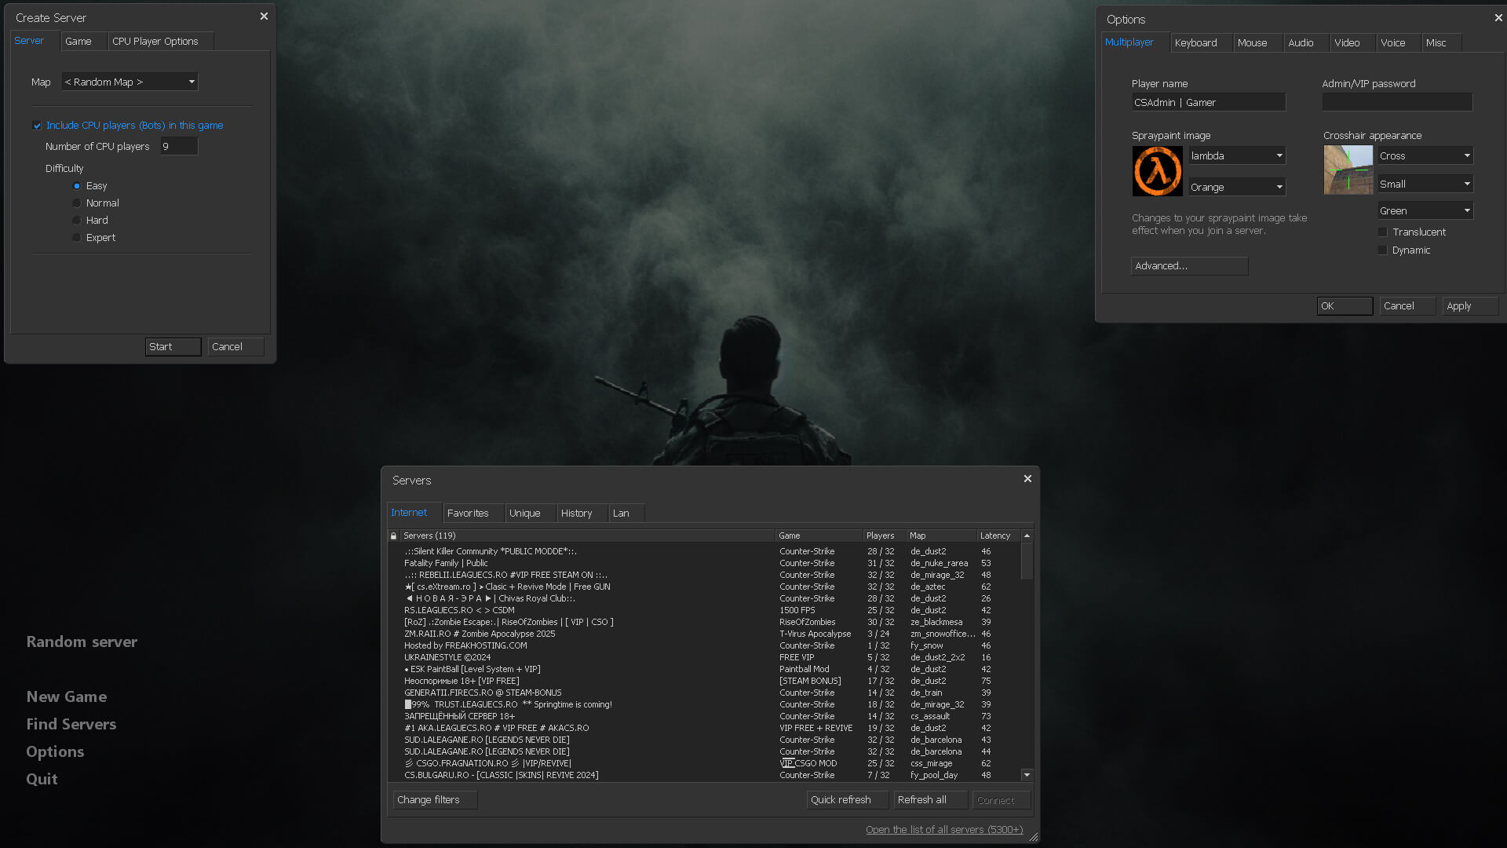The image size is (1507, 848).
Task: Enable the Dynamic crosshair checkbox
Action: [x=1383, y=250]
